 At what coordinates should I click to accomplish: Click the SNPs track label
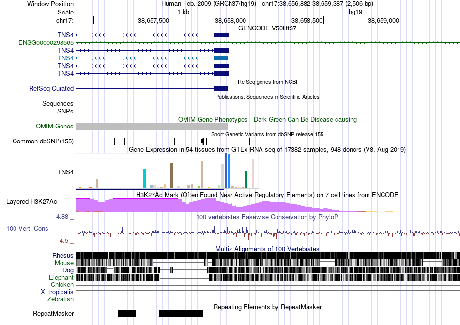pos(65,111)
